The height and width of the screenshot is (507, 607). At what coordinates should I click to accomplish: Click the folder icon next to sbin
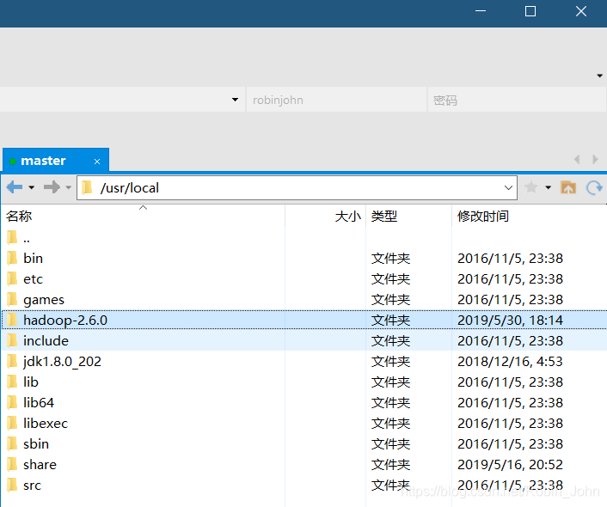point(12,443)
